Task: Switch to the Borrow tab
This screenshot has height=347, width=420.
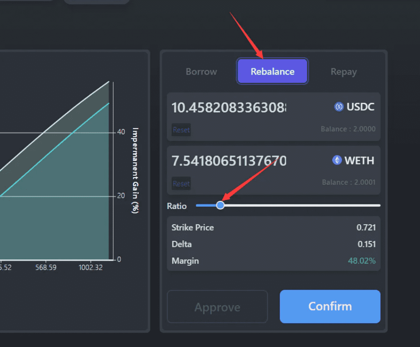Action: click(x=201, y=71)
